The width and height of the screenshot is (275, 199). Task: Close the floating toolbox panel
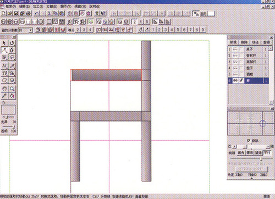point(14,37)
